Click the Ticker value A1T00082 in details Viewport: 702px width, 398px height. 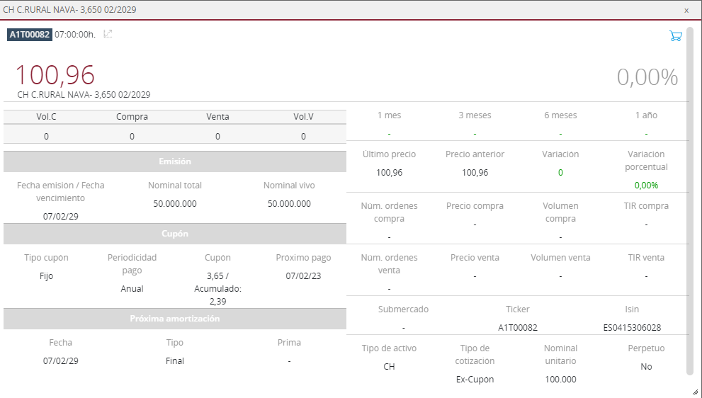(x=518, y=328)
